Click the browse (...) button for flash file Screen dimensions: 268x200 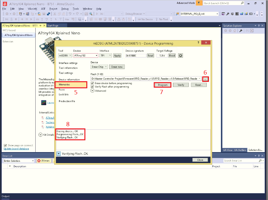(205, 79)
